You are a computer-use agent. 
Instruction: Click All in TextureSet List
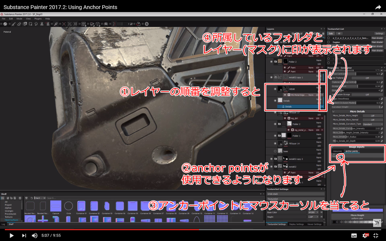[339, 33]
